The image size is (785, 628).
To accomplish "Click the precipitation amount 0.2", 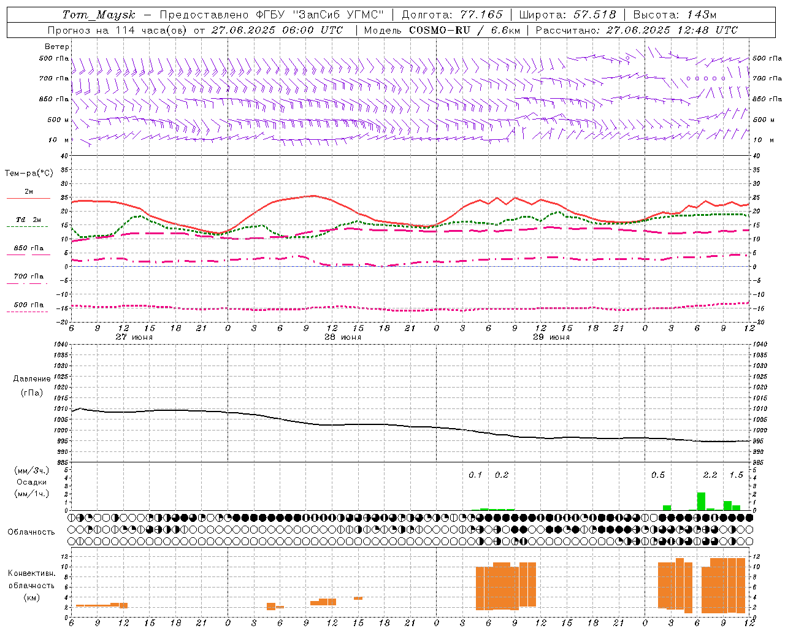I will tap(502, 475).
